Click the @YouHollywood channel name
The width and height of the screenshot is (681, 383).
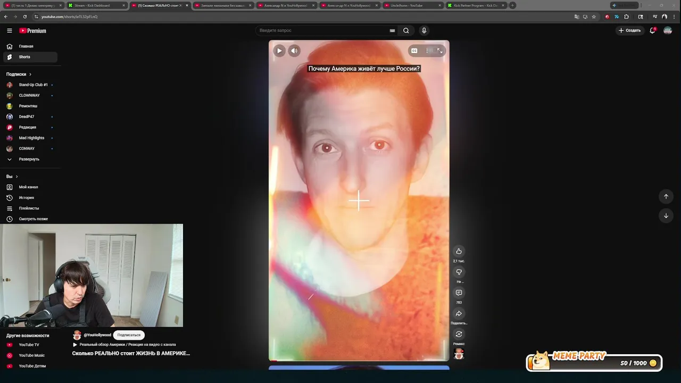(x=97, y=335)
